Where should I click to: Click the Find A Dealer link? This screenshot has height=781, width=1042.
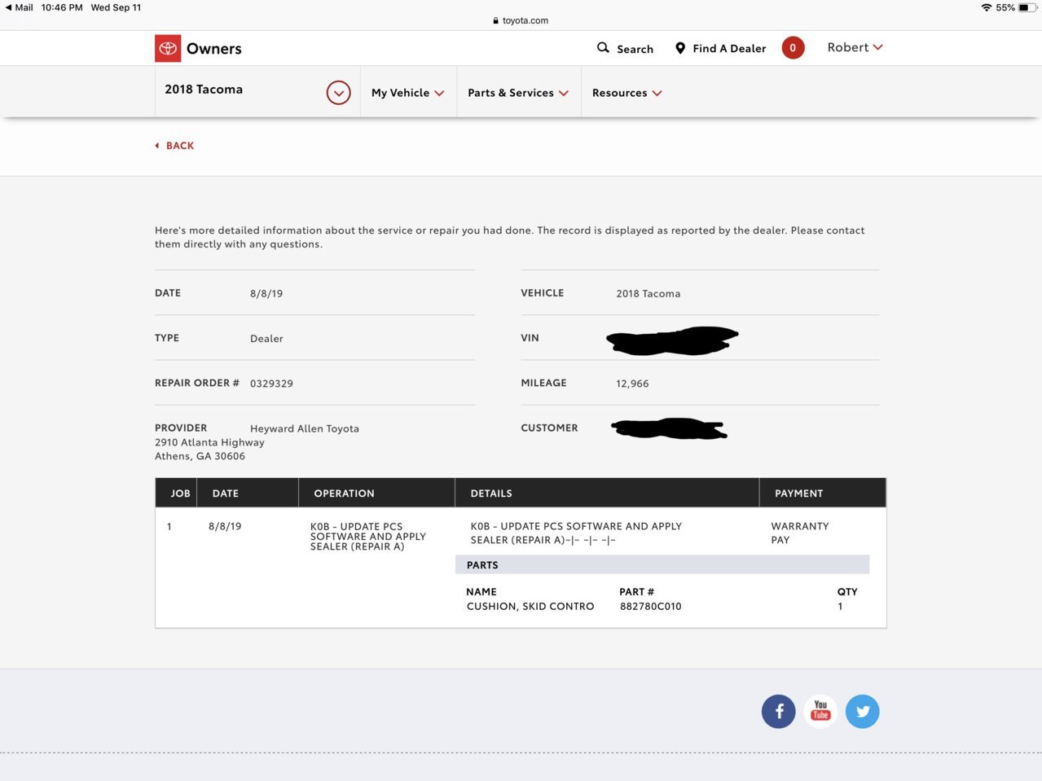click(x=729, y=49)
